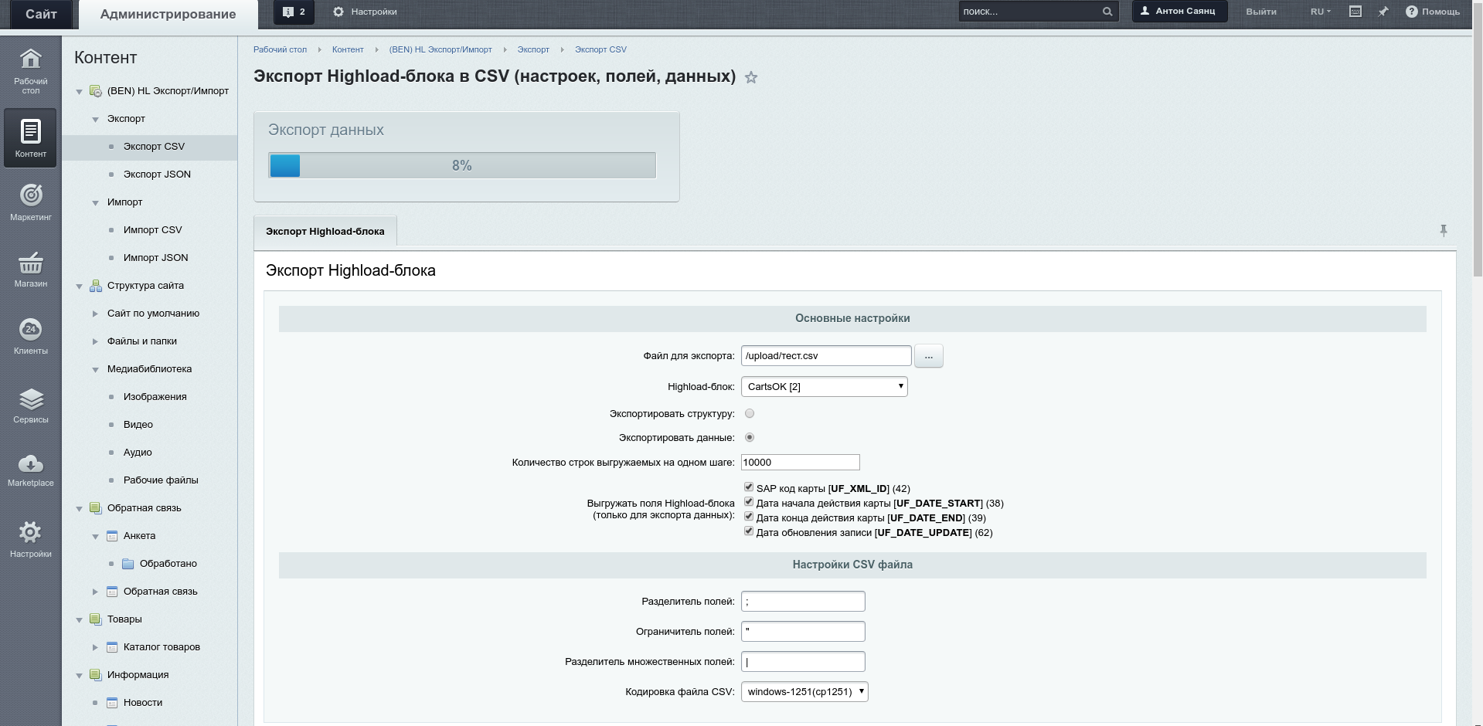Follow the Экспорт CSV breadcrumb link

pos(600,49)
